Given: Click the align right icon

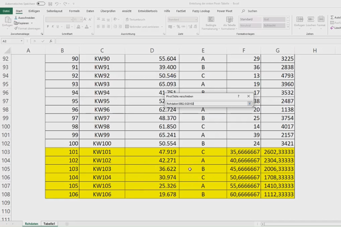Looking at the screenshot, I should pyautogui.click(x=109, y=27).
